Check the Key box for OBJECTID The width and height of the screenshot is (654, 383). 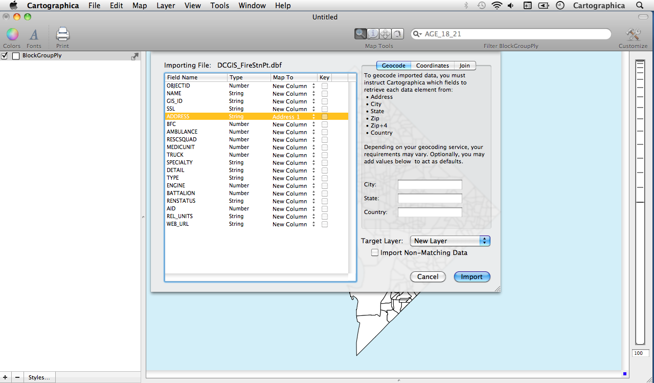(325, 86)
